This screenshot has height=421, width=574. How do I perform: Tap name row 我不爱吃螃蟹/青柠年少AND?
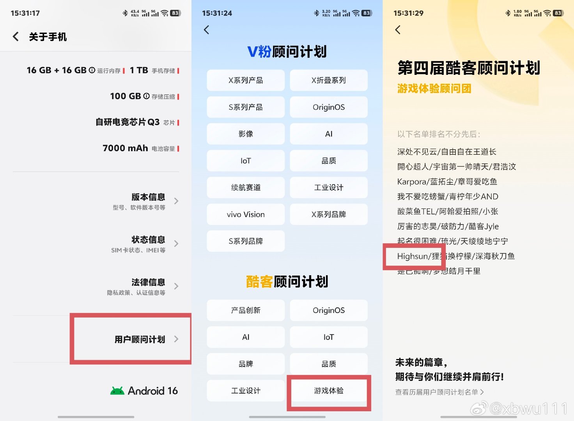[448, 196]
